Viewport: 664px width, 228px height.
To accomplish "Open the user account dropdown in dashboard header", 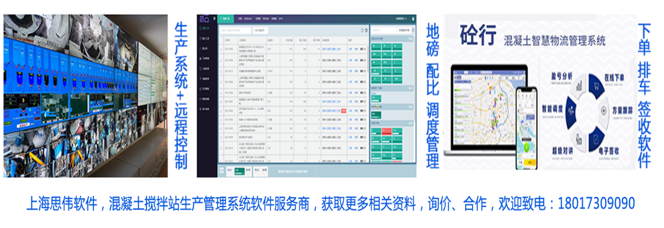I will click(x=401, y=19).
